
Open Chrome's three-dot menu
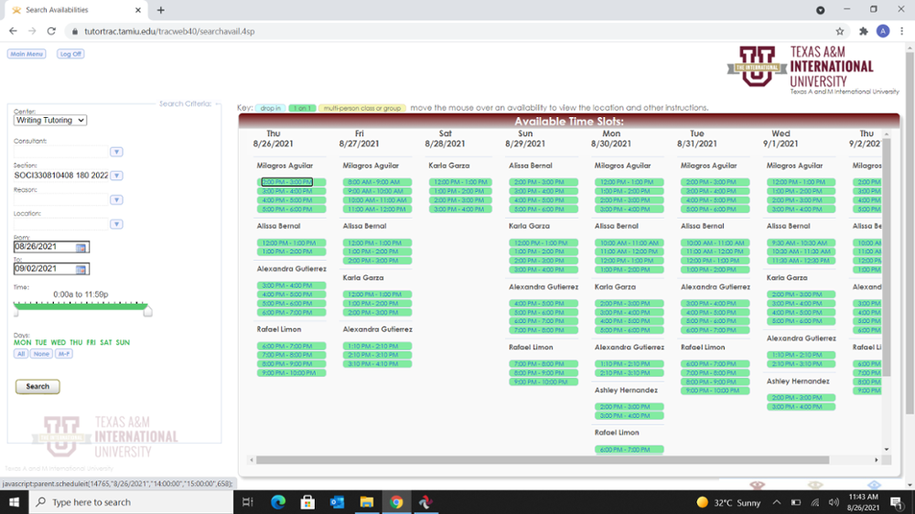[x=902, y=31]
